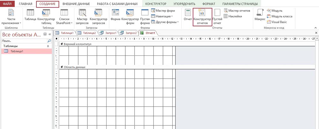Create a new Форма
Viewport: 319px width, 129px height.
pyautogui.click(x=115, y=16)
